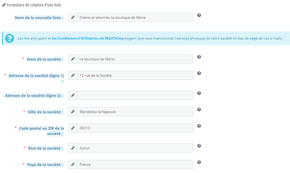The height and width of the screenshot is (173, 290).
Task: Click help icon beside Nom de la nouvelle liste
Action: [199, 15]
